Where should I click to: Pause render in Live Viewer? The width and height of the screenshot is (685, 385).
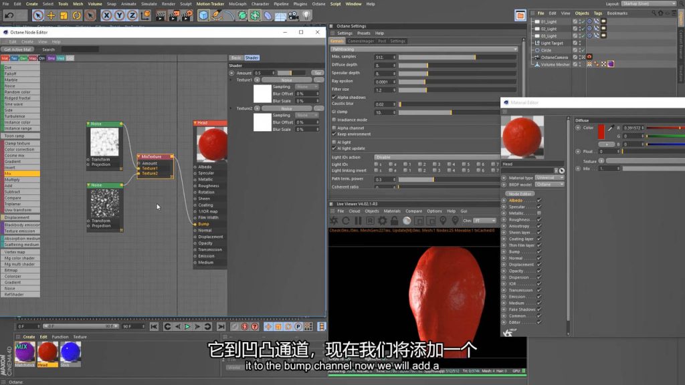coord(358,221)
